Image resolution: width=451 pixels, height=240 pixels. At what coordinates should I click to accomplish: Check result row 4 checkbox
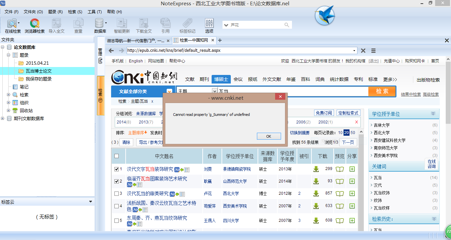tap(116, 206)
